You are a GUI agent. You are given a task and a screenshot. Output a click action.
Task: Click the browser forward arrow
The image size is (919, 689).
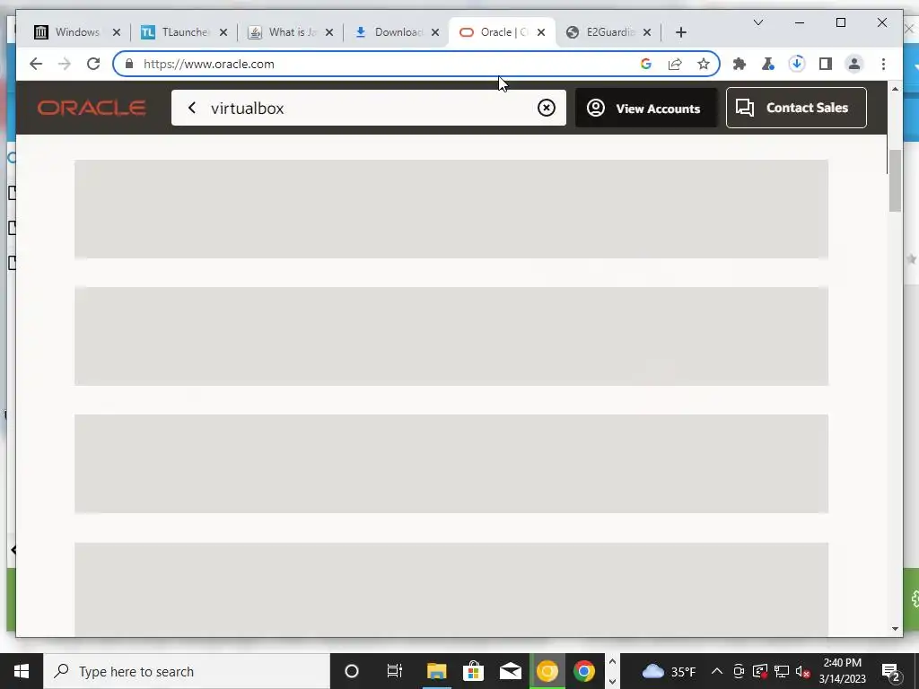[65, 64]
